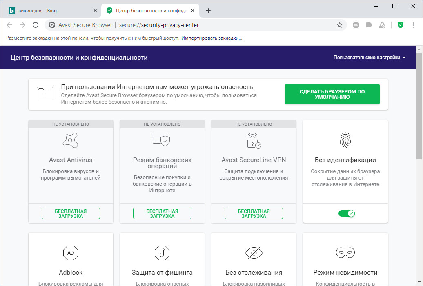Viewport: 423px width, 286px height.
Task: Click the Центр безопасности и конфиденциальности header
Action: [79, 58]
